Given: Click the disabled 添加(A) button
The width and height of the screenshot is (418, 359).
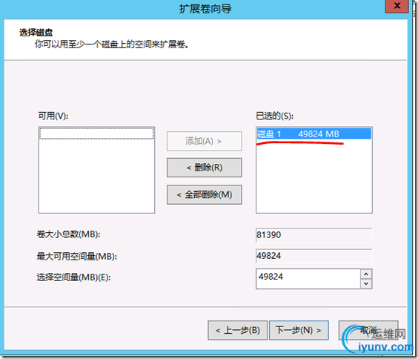Looking at the screenshot, I should [205, 141].
